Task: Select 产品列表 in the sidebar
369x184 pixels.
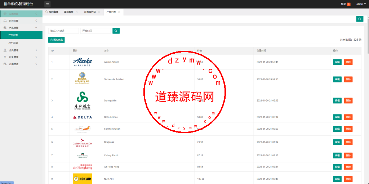Action: [x=21, y=35]
